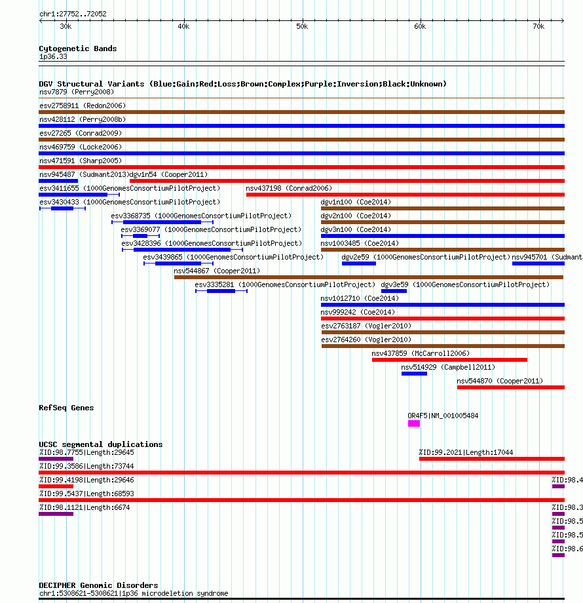Select esv3439865 variant label
The height and width of the screenshot is (603, 583).
[233, 258]
